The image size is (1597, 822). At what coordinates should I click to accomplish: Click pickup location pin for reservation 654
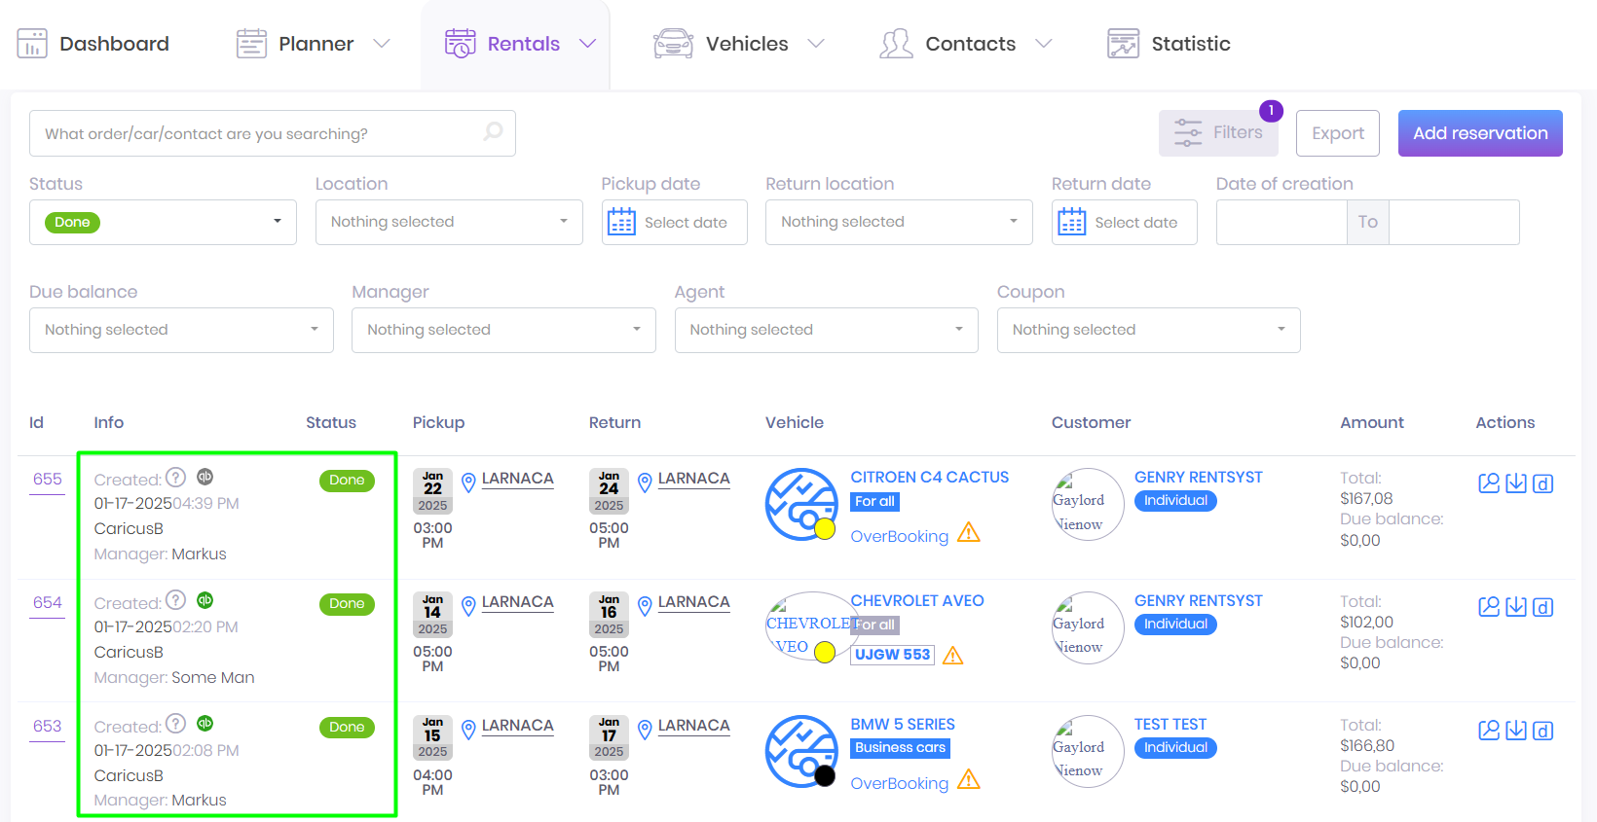(468, 606)
